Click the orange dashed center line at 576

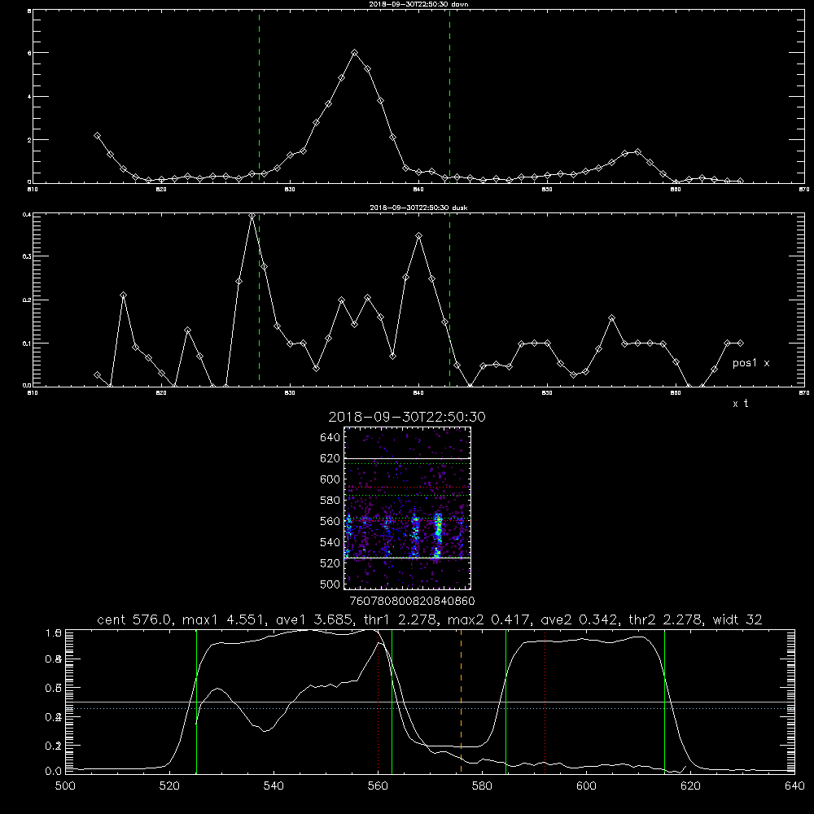461,702
